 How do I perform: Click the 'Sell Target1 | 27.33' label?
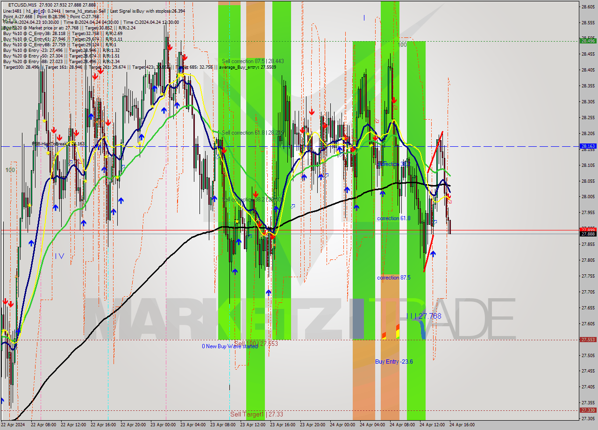tap(256, 414)
